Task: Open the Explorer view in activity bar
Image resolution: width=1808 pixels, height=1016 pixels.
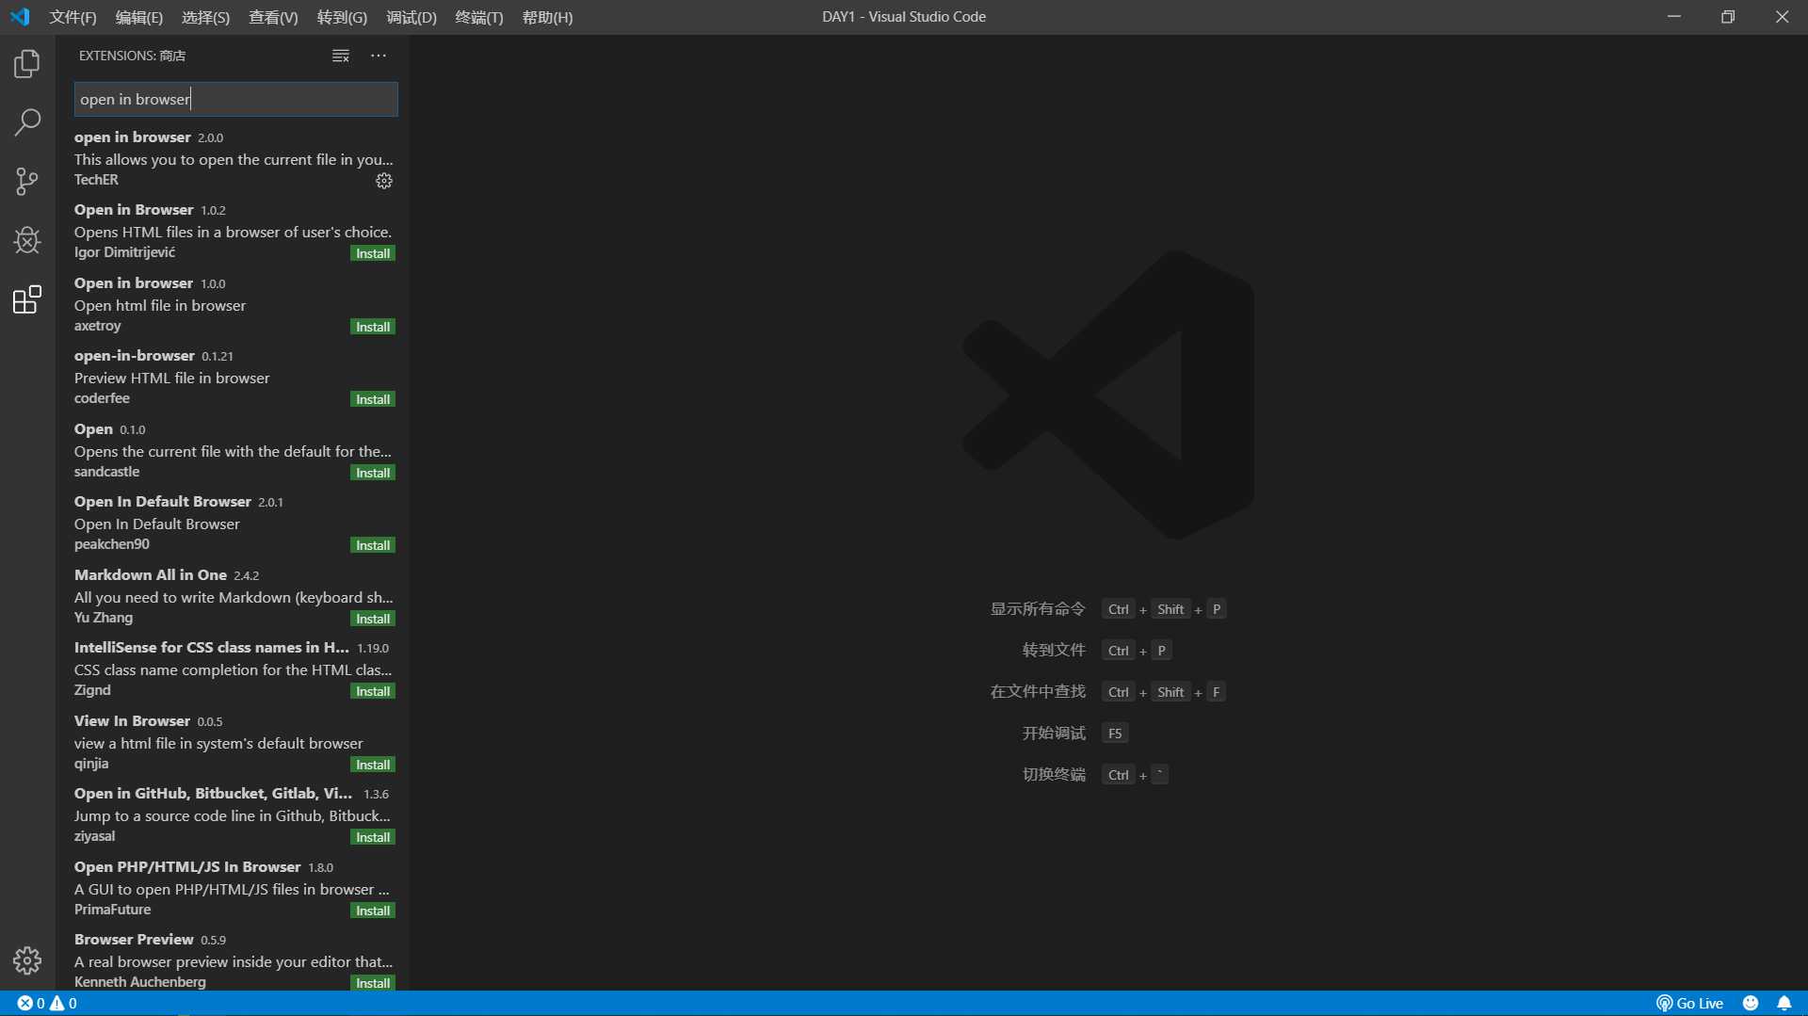Action: [x=27, y=64]
